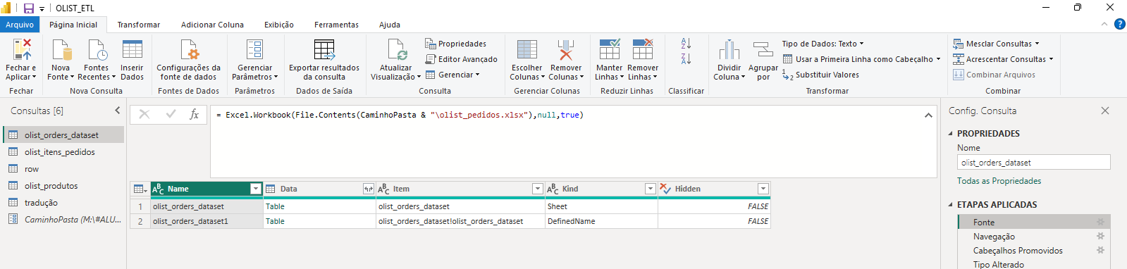Switch to Adicionar Coluna tab
The image size is (1127, 269).
coord(212,25)
